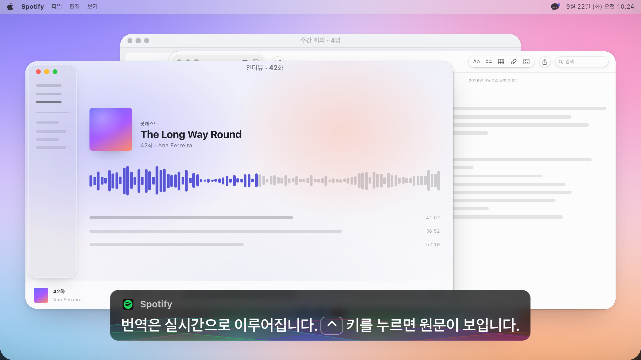This screenshot has width=641, height=360.
Task: Select the episode lasting 36:52
Action: pyautogui.click(x=265, y=231)
